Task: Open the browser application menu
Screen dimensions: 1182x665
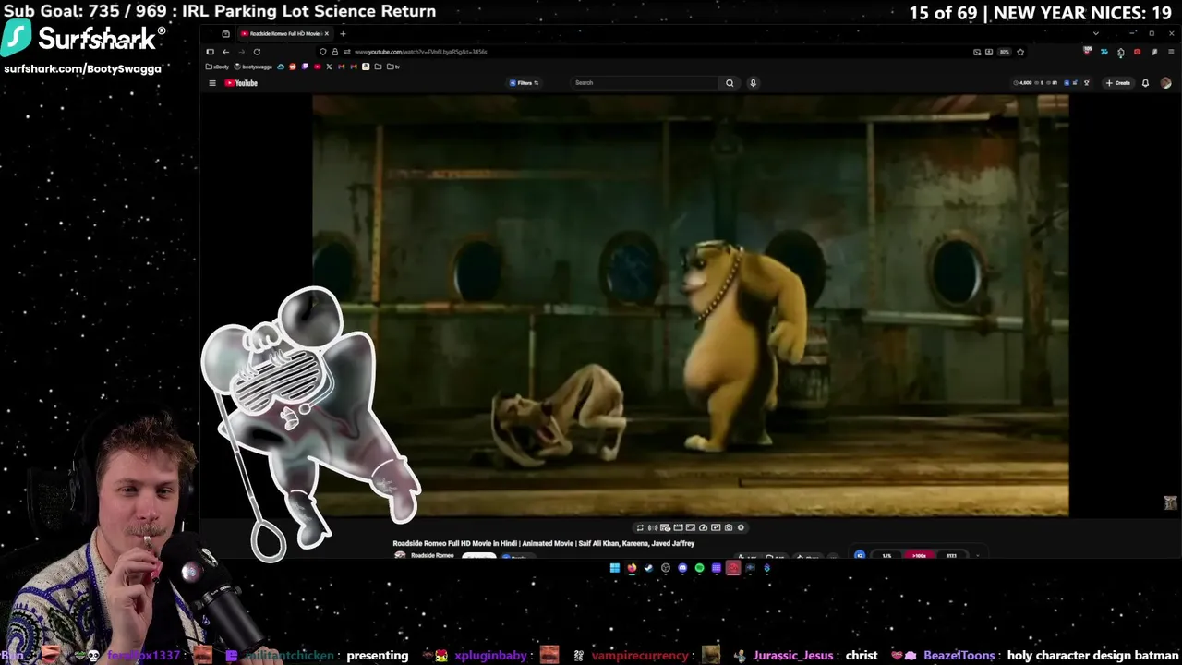Action: (x=1171, y=52)
